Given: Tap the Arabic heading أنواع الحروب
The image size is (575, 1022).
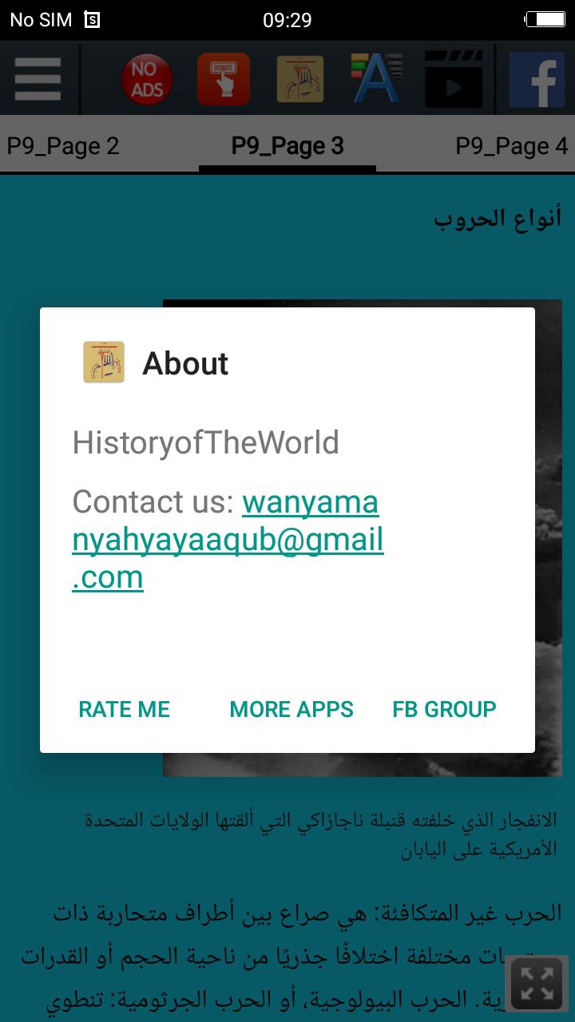Looking at the screenshot, I should tap(498, 217).
